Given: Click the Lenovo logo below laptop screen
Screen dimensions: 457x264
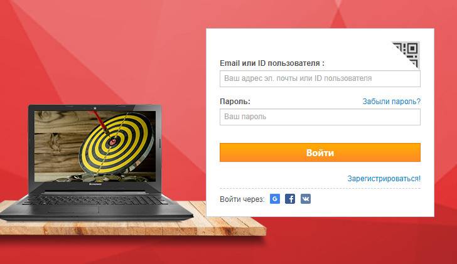Looking at the screenshot, I should click(x=95, y=184).
